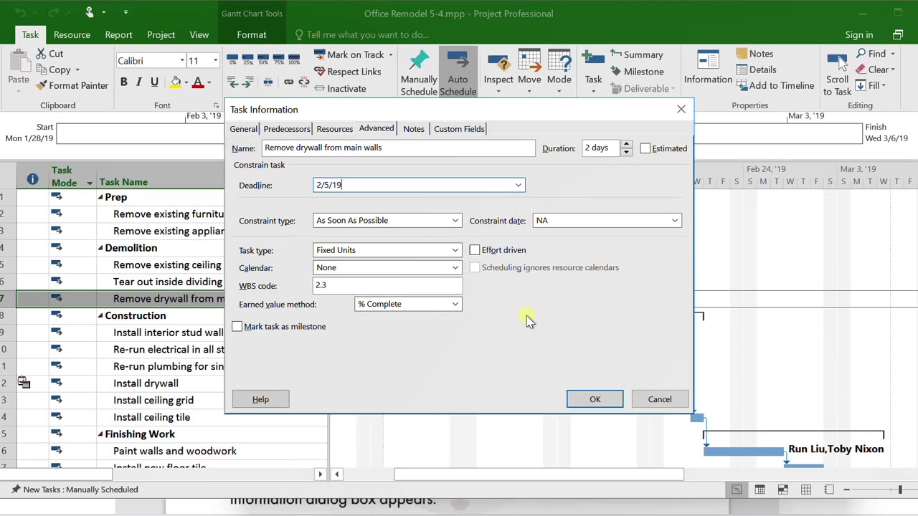Image resolution: width=918 pixels, height=516 pixels.
Task: Collapse the Finishing Work summary task
Action: point(100,434)
